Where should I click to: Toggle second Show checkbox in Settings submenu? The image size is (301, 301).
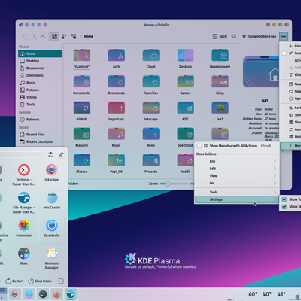pos(284,207)
